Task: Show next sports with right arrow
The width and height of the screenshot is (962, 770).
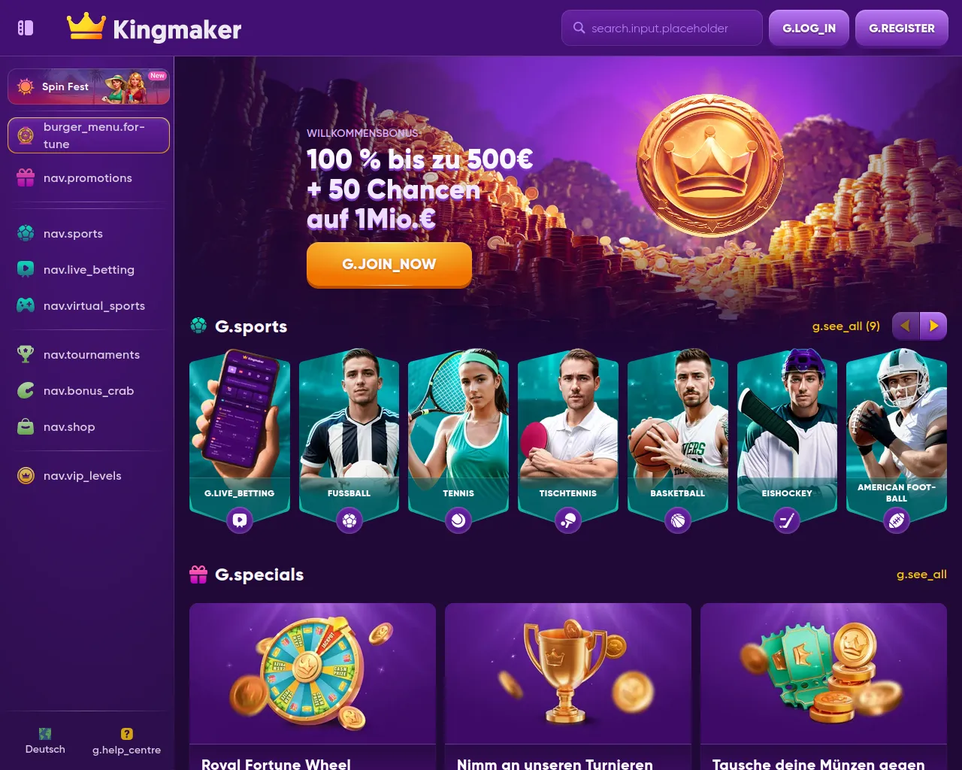Action: click(933, 326)
